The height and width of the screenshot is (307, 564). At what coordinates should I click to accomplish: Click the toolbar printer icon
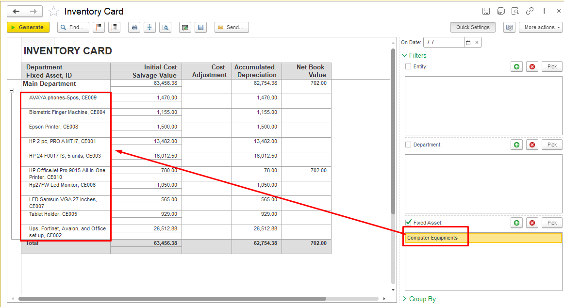(x=134, y=28)
